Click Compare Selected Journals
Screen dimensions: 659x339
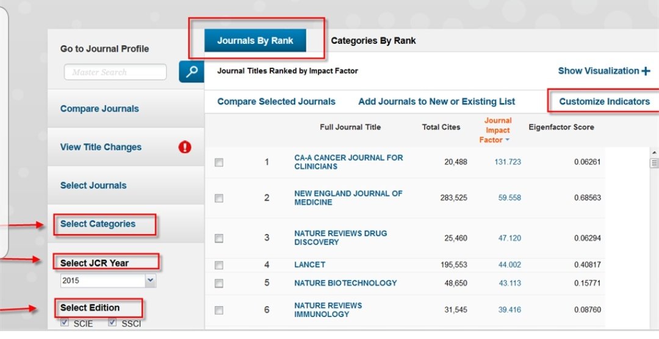(276, 102)
